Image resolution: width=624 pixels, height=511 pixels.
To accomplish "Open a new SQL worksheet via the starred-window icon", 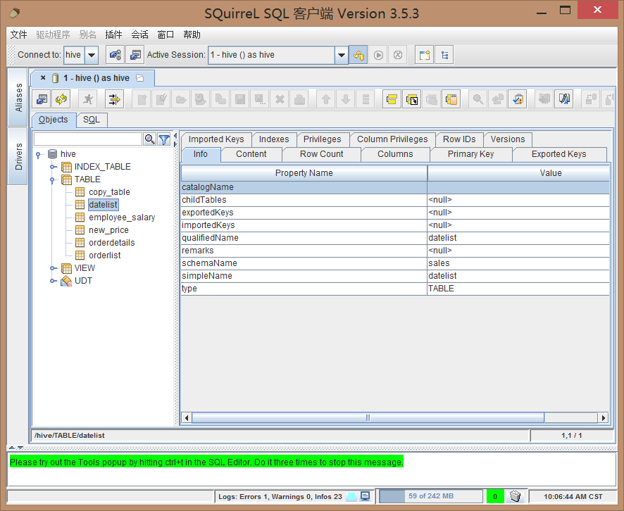I will point(425,55).
